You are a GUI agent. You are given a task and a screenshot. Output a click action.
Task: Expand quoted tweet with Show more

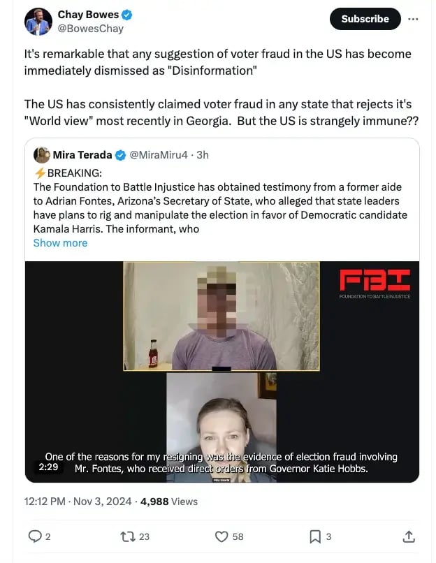click(60, 243)
